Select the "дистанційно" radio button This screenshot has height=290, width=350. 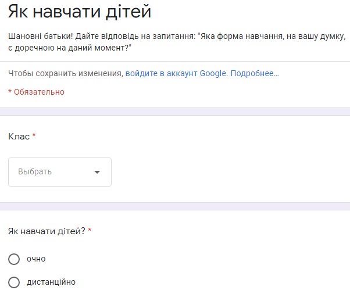(14, 282)
